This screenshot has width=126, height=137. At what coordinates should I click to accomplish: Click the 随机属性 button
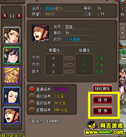click(103, 88)
